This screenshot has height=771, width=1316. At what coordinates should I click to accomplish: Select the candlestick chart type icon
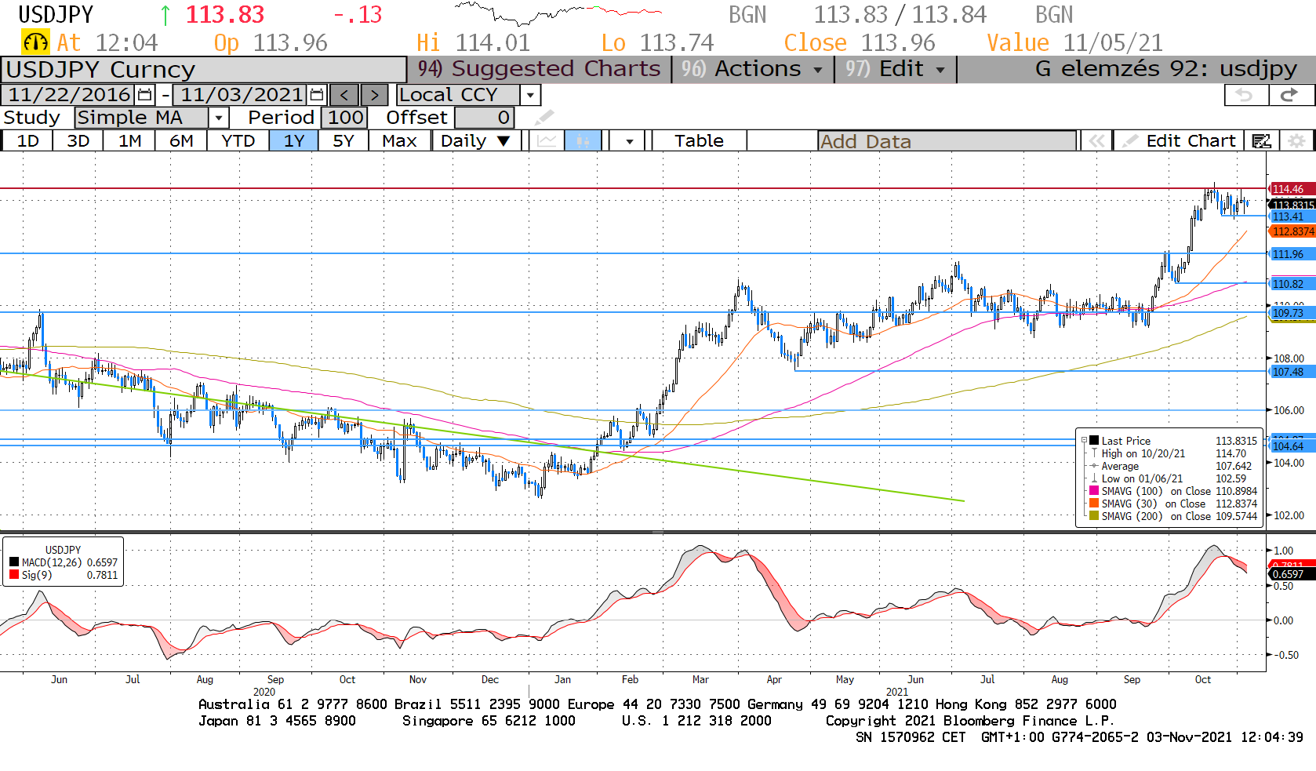pyautogui.click(x=583, y=141)
